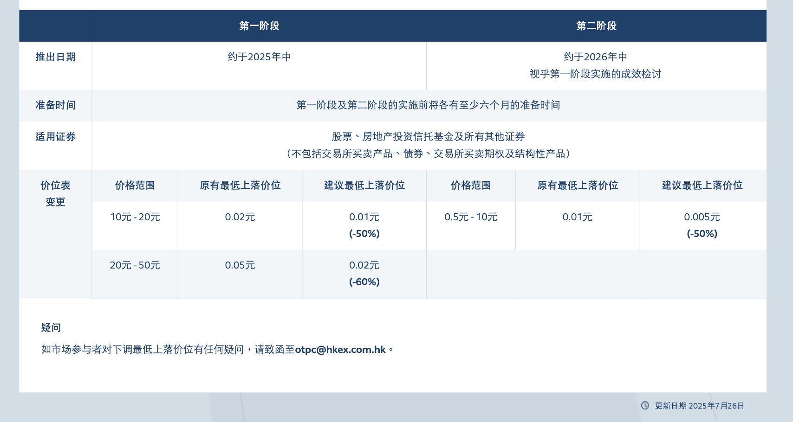Screen dimensions: 793x422
Task: Click the 第二阶段 column header
Action: coord(596,26)
